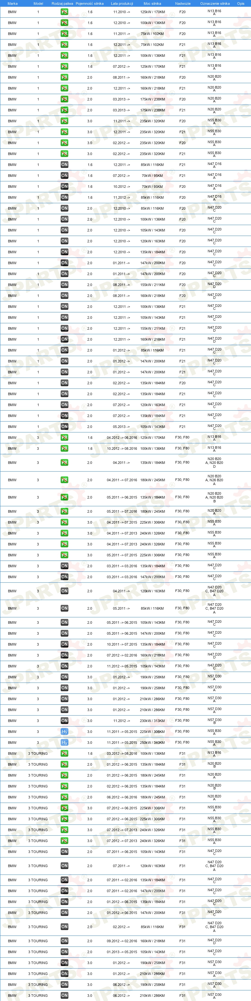Screen dimensions: 251x1001
Task: Click the ON icon in the 10.2012 70kW / 95KM row
Action: [x=65, y=187]
